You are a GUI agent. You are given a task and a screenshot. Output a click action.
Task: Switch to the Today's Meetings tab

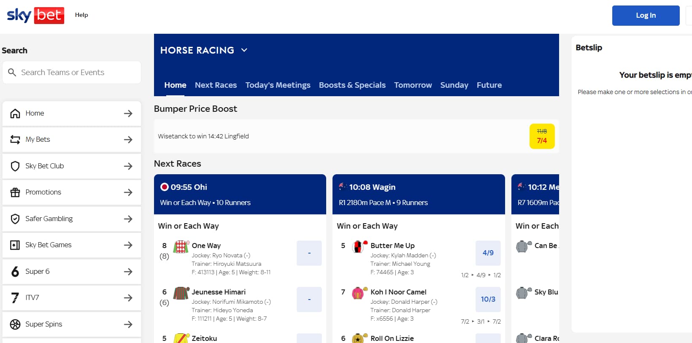[278, 85]
